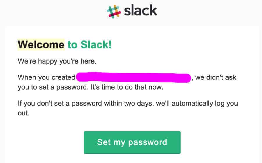Screen dimensions: 262x163
Task: Click the words "When you created"
Action: [47, 77]
